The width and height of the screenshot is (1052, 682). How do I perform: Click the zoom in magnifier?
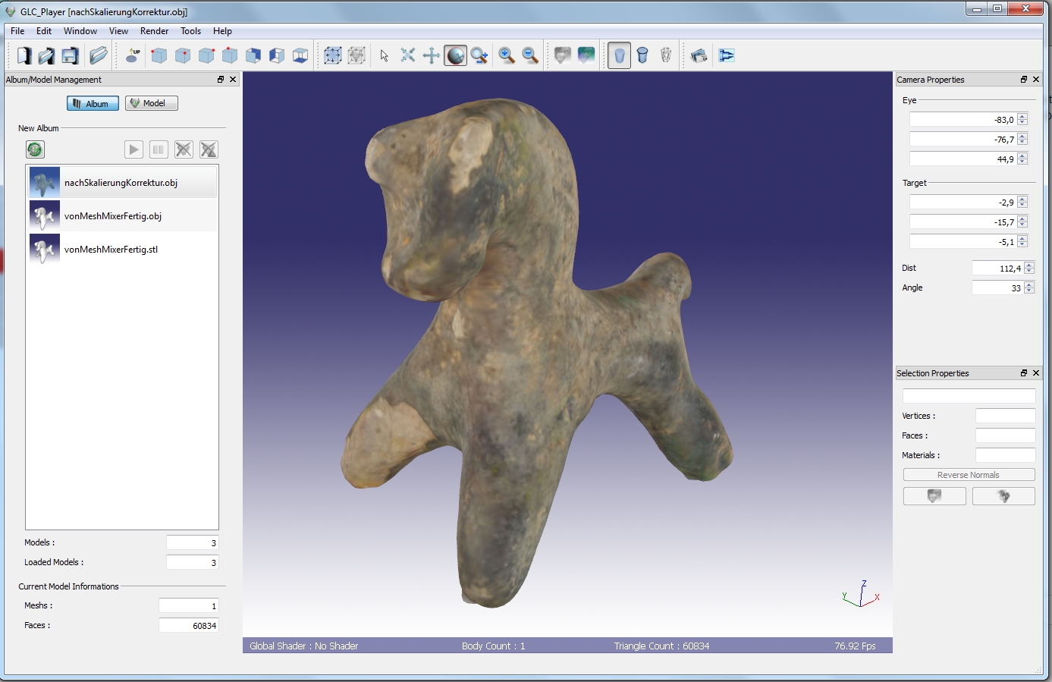tap(507, 55)
